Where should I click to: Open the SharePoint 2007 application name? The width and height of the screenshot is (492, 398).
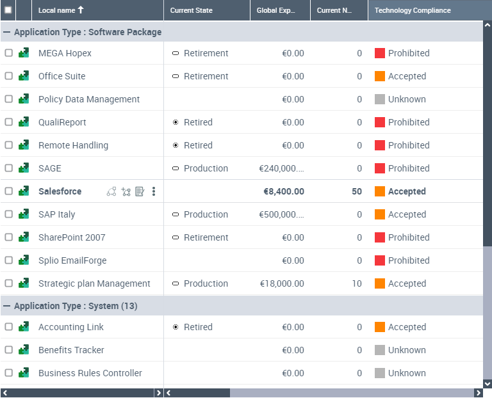(72, 237)
